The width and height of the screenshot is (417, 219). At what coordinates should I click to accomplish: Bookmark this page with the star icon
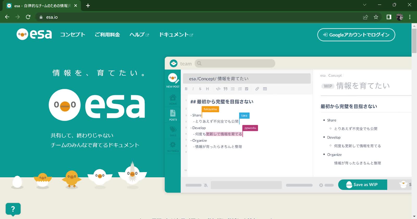pos(376,17)
